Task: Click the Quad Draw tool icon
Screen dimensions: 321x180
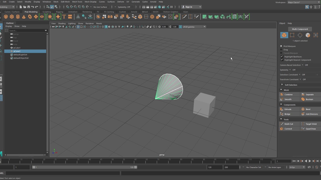Action: coord(303,129)
